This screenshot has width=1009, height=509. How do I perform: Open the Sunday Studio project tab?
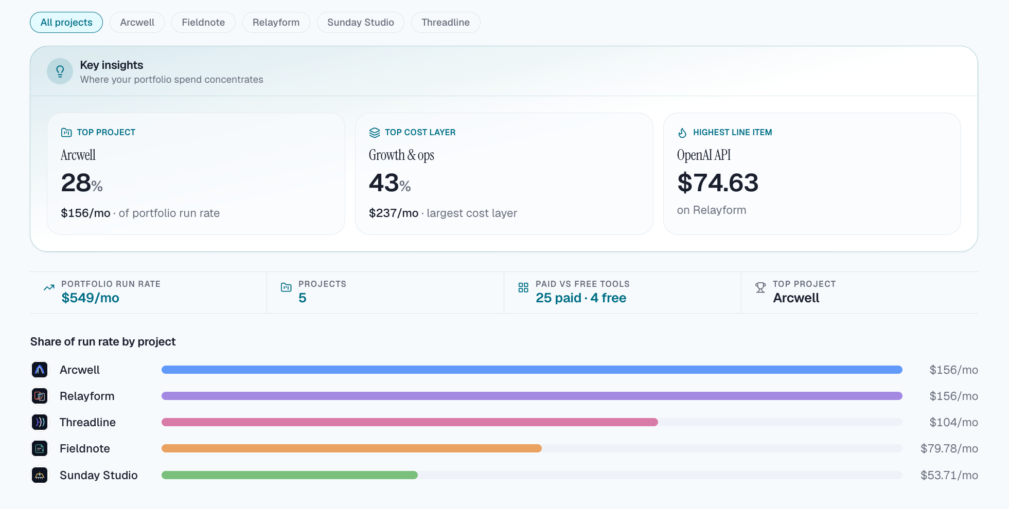tap(361, 23)
